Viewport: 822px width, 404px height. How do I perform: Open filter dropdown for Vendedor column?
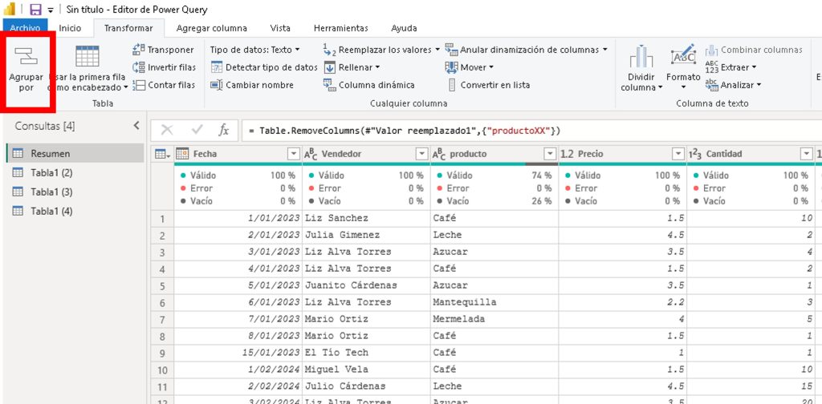[x=421, y=154]
